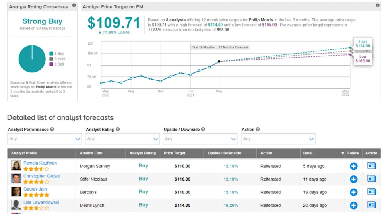Open Pamela Kaufman's analyst profile link

point(40,163)
